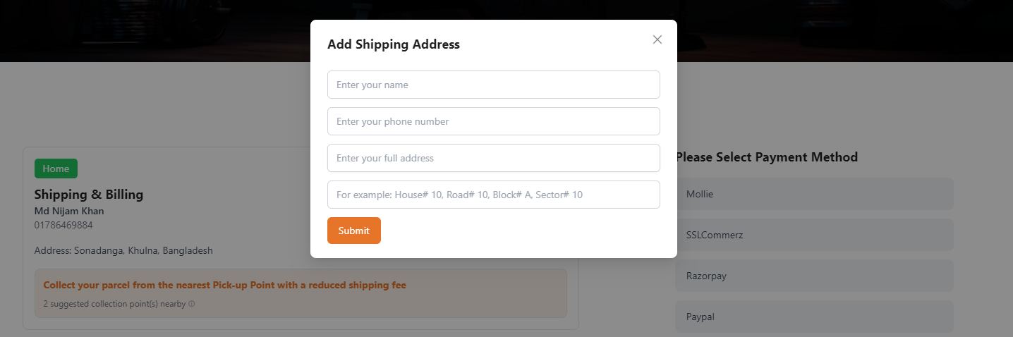Select the SSLCommerz payment option
Image resolution: width=1013 pixels, height=337 pixels.
pyautogui.click(x=814, y=235)
